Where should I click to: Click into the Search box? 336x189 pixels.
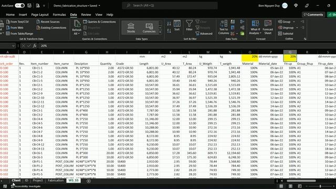pos(170,5)
